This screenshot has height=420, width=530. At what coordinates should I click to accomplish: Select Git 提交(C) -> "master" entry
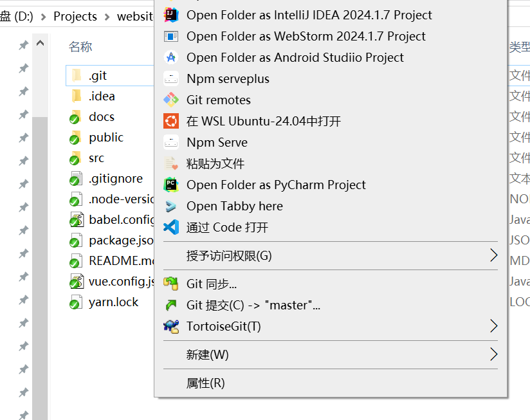tap(253, 305)
